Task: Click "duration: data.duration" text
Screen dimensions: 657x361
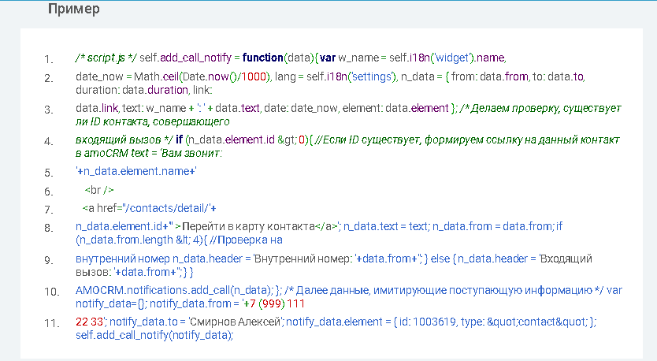Action: (132, 90)
